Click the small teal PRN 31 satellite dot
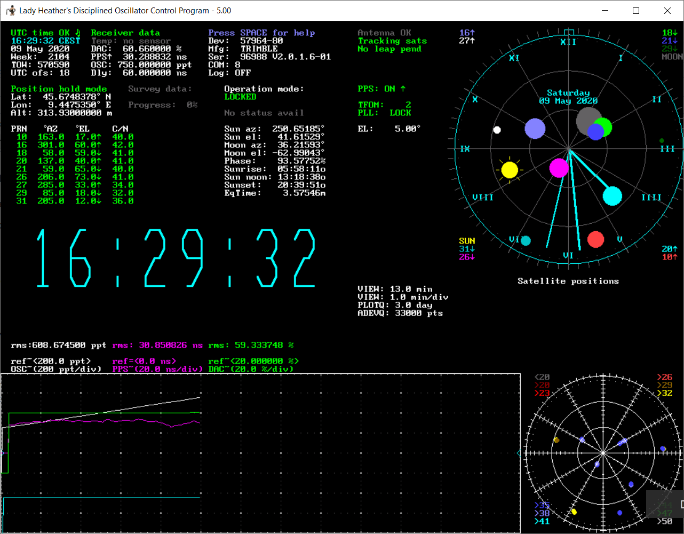 coord(526,241)
